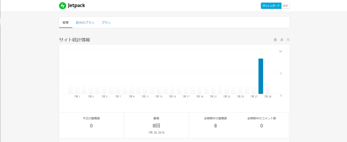Click the 今日の閲覧数 stat value
Viewport: 347px width, 142px height.
91,126
